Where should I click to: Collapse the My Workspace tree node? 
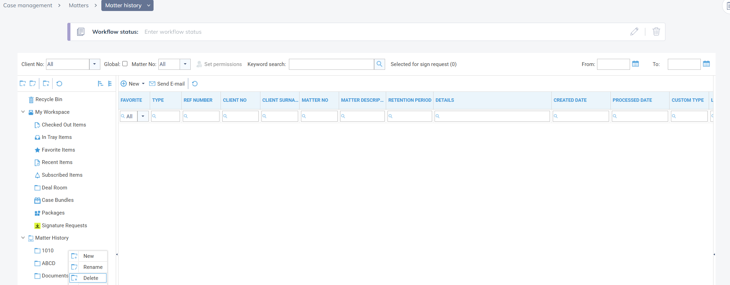pyautogui.click(x=23, y=112)
